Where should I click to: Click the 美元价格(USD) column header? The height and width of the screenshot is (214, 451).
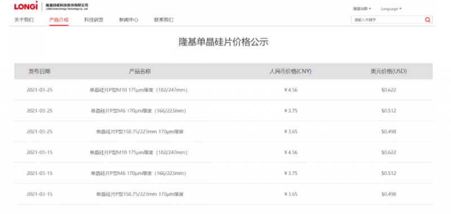coord(388,71)
